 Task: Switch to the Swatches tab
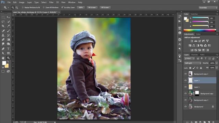[194, 14]
